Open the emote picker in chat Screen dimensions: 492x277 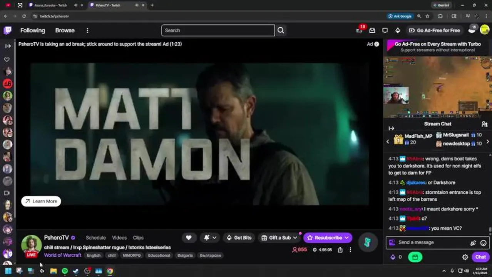[x=484, y=243]
